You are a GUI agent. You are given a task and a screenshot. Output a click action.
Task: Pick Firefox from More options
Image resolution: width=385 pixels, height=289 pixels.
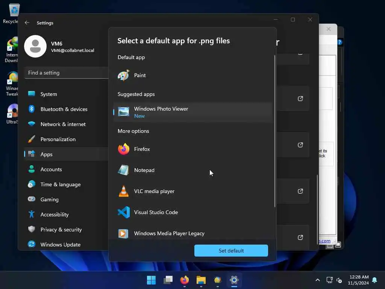pos(193,149)
